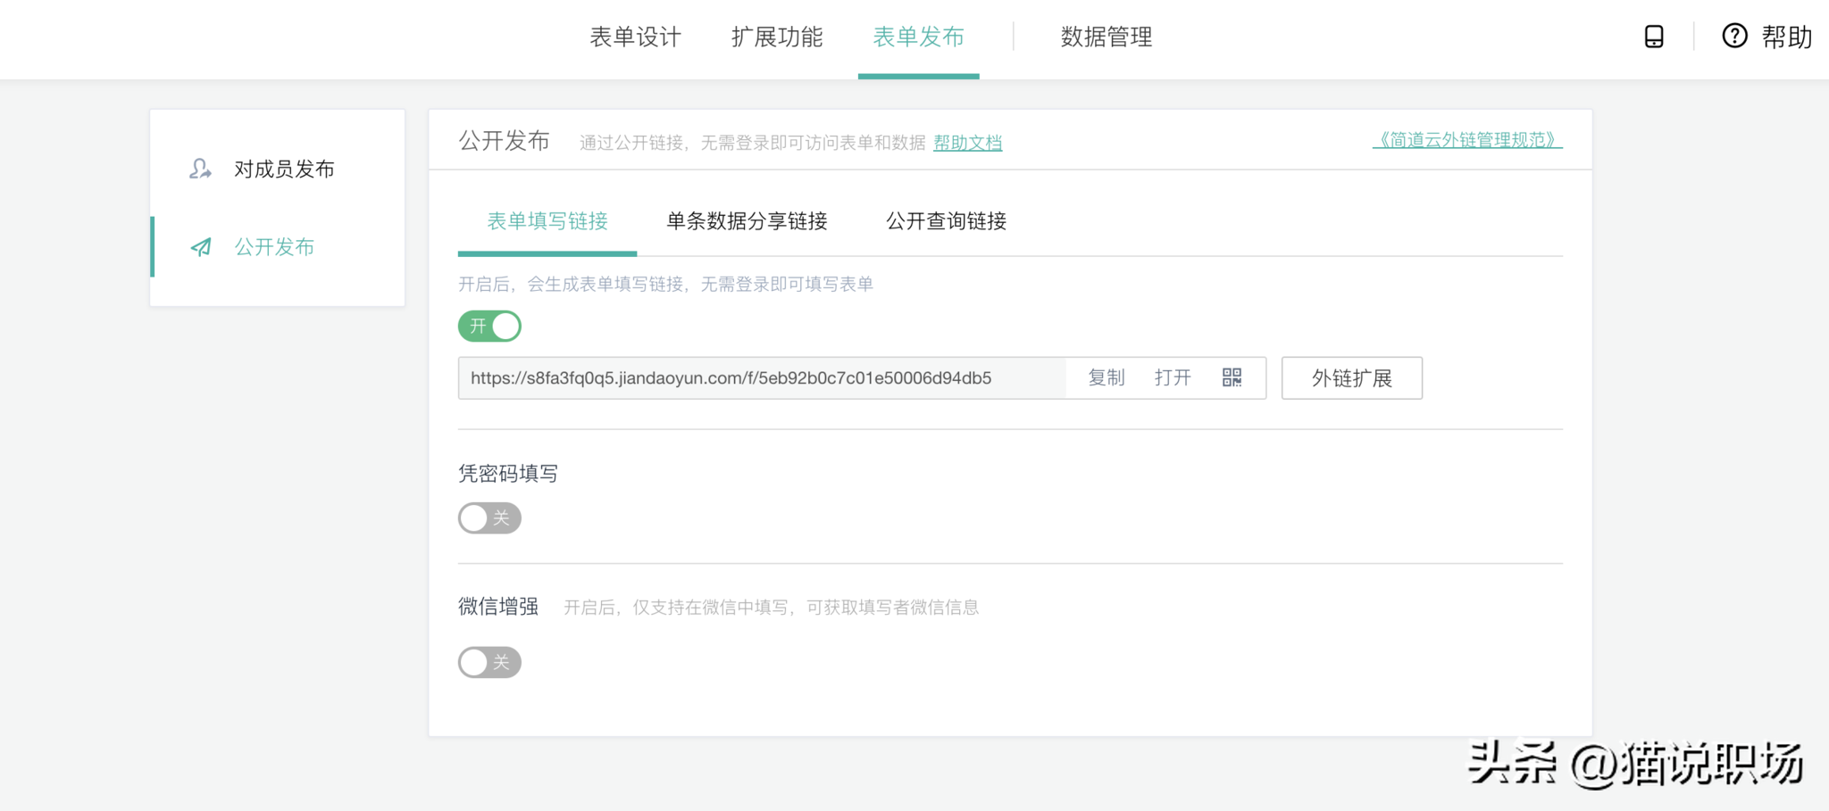Show the QR code for form link
Image resolution: width=1829 pixels, height=811 pixels.
tap(1232, 377)
